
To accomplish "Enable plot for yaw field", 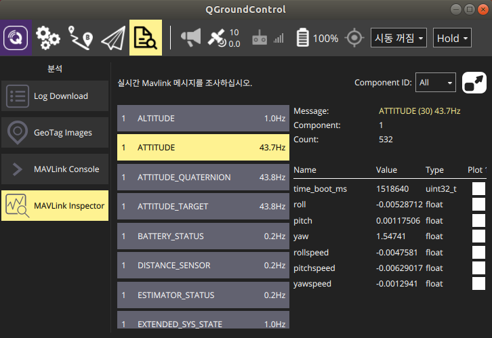I will [x=478, y=236].
